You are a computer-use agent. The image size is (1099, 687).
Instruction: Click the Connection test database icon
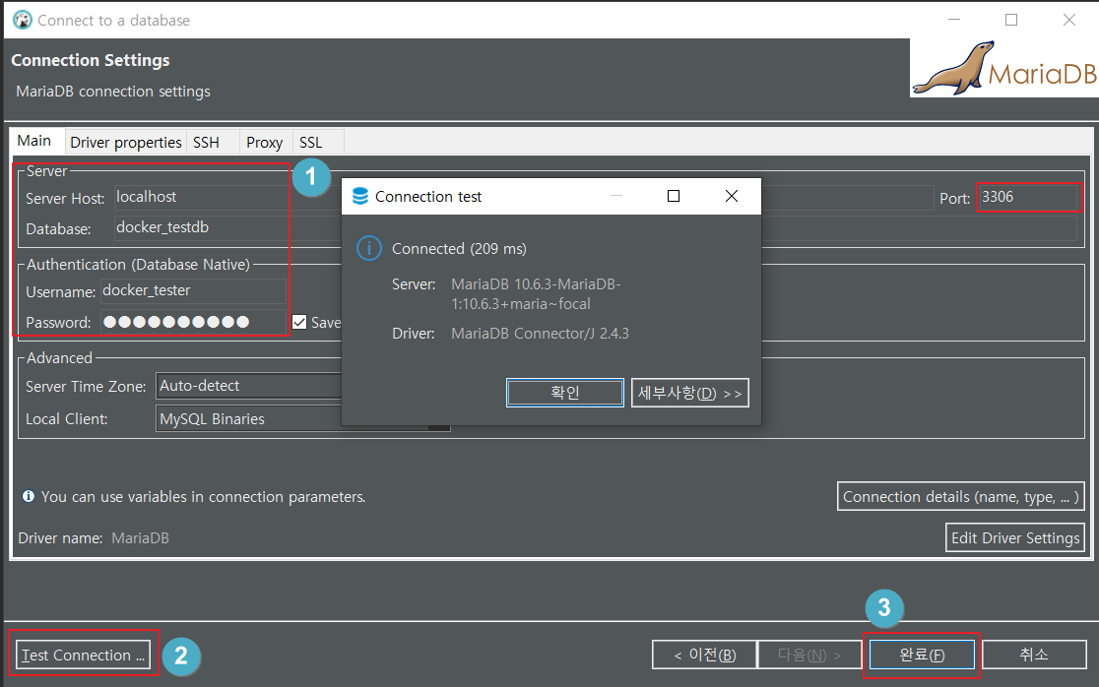click(x=360, y=196)
